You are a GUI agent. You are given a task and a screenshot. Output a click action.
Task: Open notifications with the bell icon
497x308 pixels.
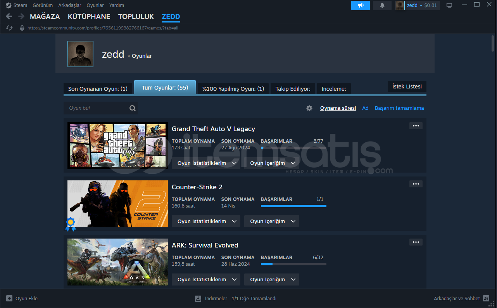(x=382, y=5)
